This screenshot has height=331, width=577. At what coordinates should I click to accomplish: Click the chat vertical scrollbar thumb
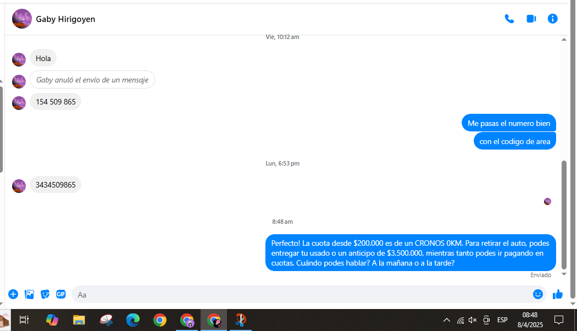564,214
